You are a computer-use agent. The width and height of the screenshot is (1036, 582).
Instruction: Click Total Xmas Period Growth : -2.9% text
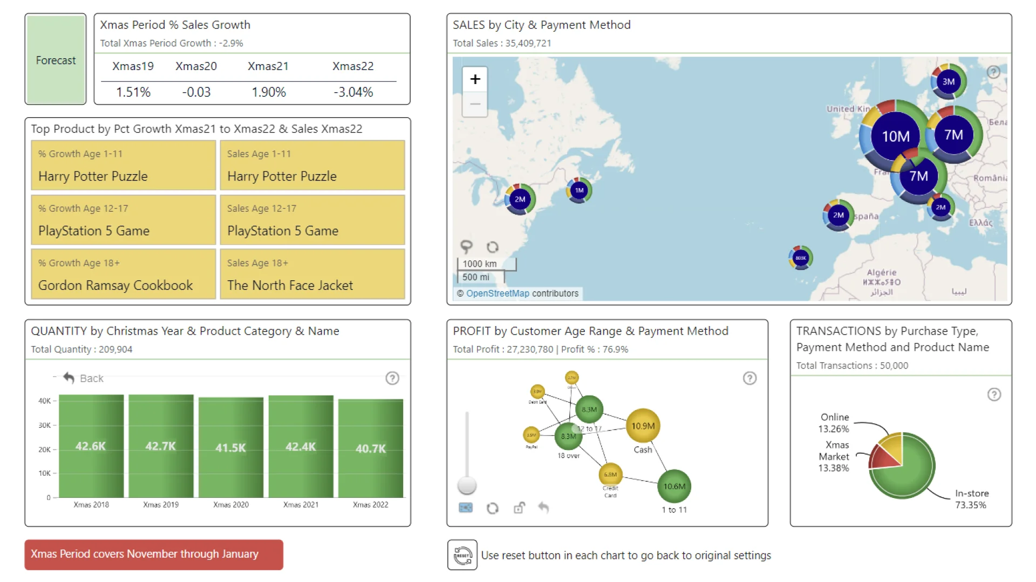(x=172, y=43)
